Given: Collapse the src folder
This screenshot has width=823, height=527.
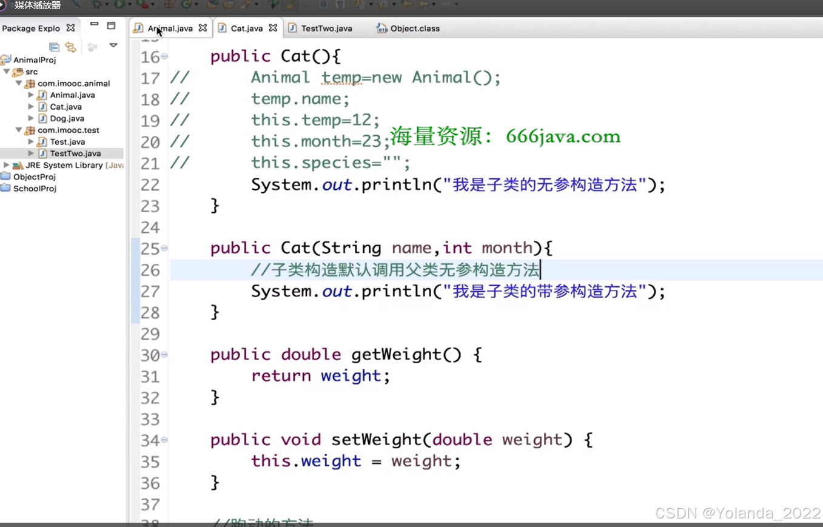Looking at the screenshot, I should [x=6, y=72].
